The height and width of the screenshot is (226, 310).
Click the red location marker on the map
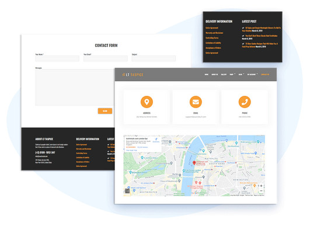tap(194, 163)
